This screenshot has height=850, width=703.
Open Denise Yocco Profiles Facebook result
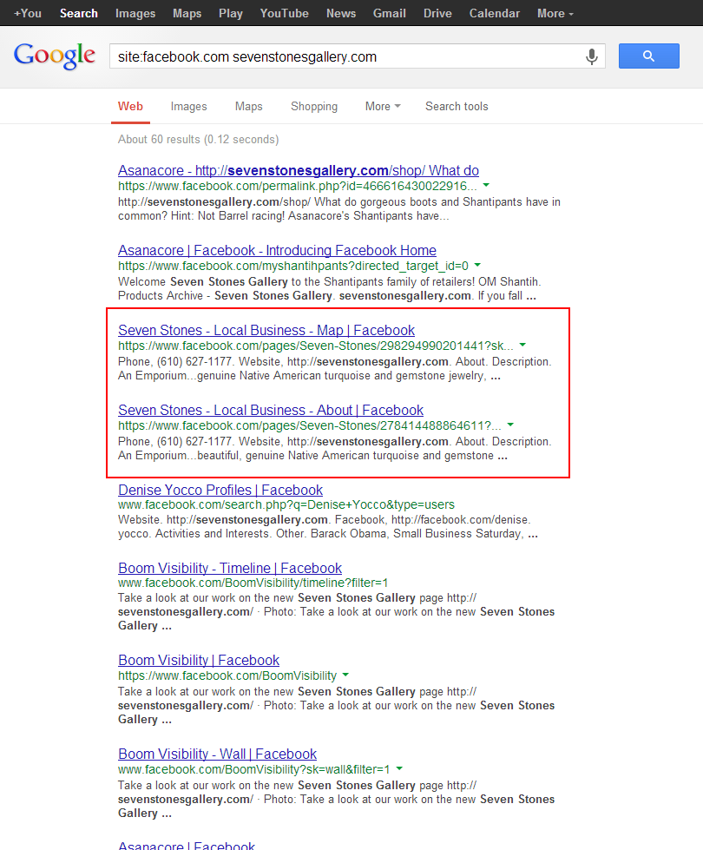[x=220, y=490]
